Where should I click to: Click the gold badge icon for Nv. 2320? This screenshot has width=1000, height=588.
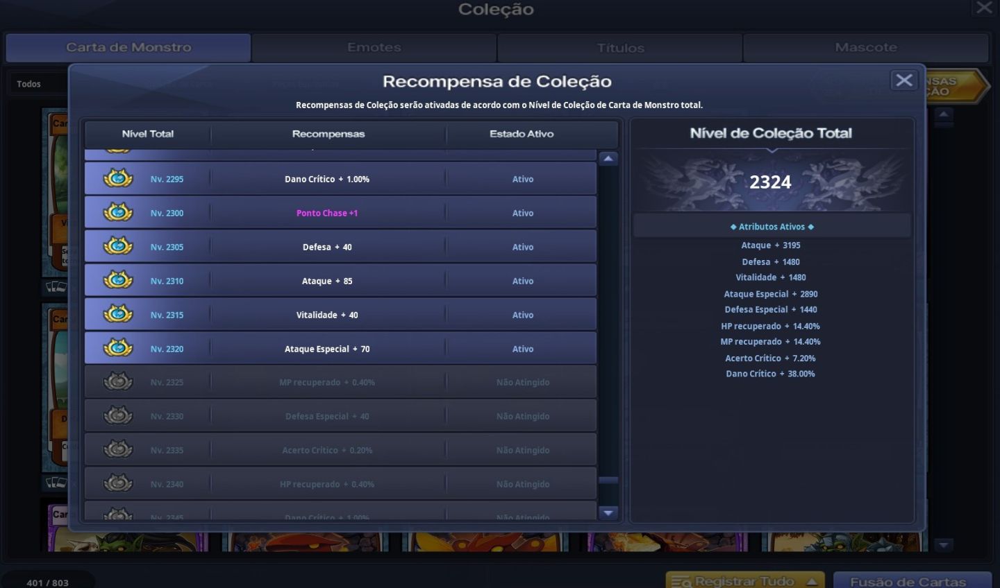tap(118, 349)
